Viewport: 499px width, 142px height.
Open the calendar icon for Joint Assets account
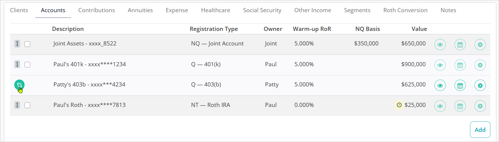(460, 45)
